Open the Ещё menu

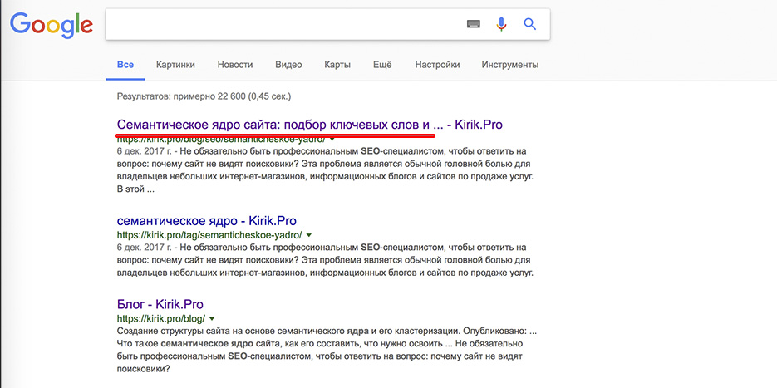pyautogui.click(x=382, y=65)
